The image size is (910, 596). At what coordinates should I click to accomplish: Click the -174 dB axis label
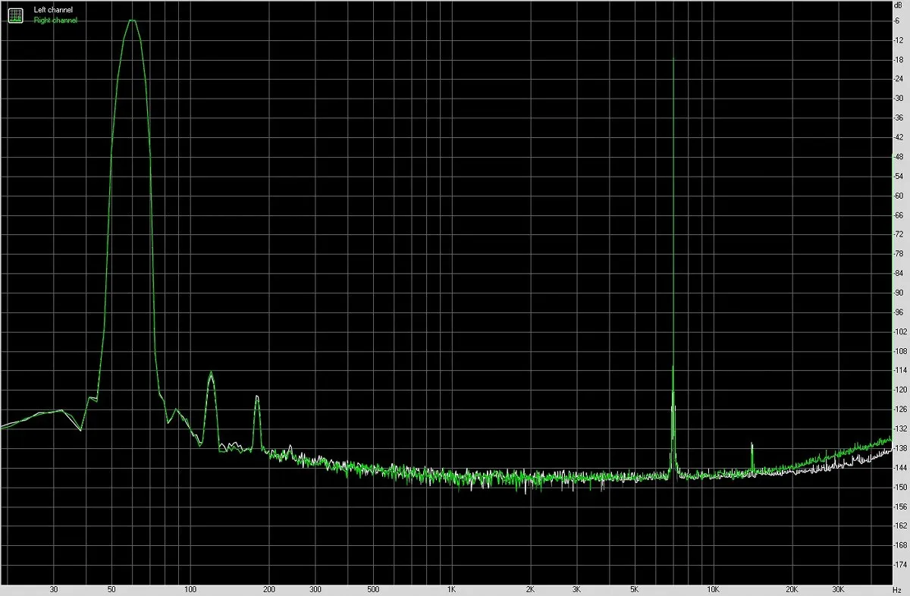click(x=899, y=565)
